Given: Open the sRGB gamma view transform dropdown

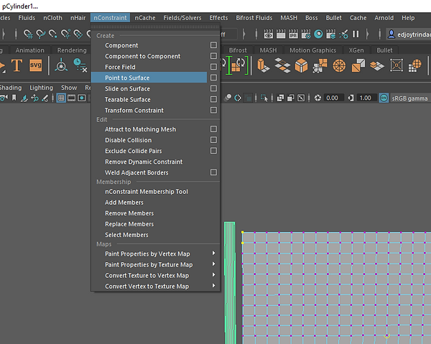Looking at the screenshot, I should 410,98.
